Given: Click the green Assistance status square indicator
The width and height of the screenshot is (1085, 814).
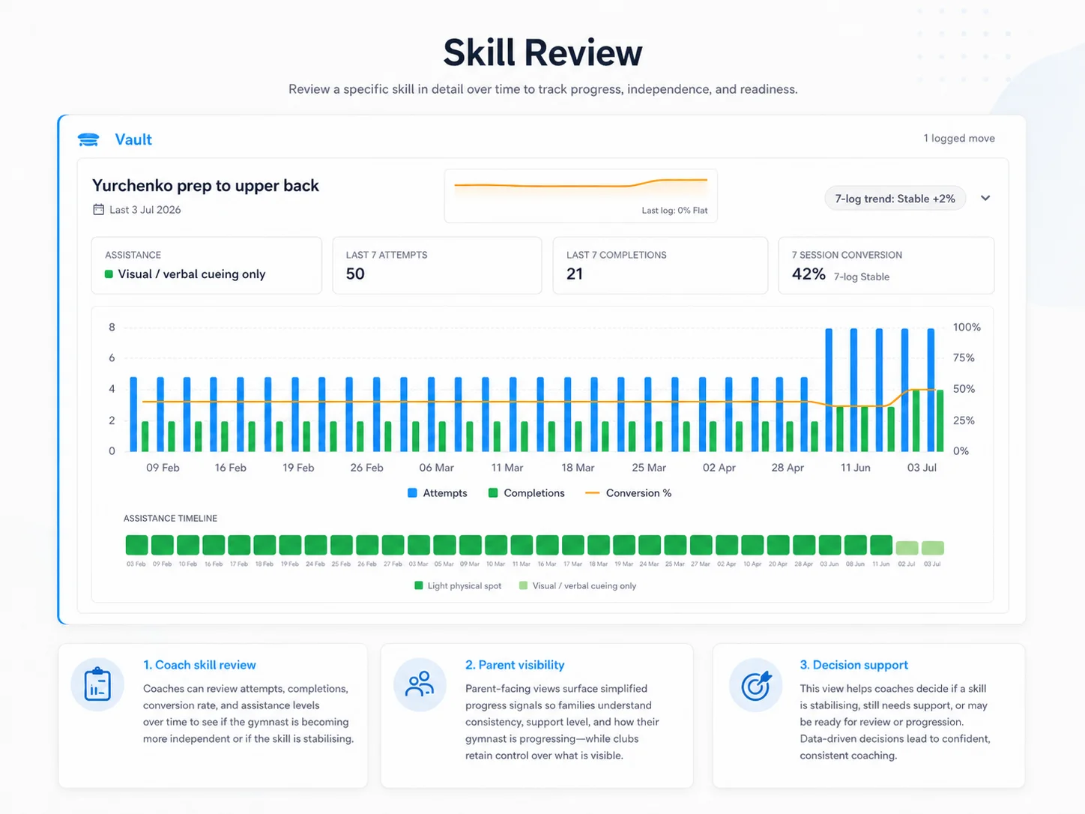Looking at the screenshot, I should coord(109,274).
